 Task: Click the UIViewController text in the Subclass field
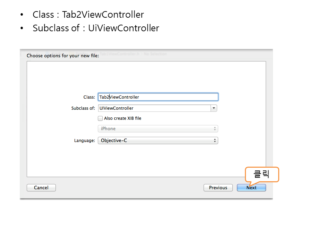pyautogui.click(x=117, y=108)
